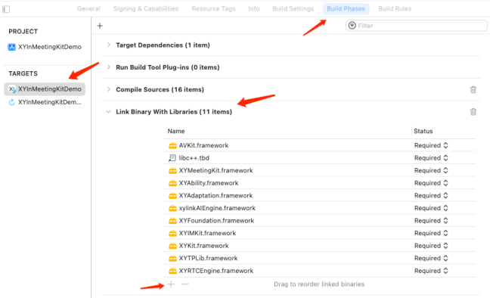Screen dimensions: 490x298
Task: Select the 'xylinkAIEngine.framework' row text
Action: tap(217, 208)
